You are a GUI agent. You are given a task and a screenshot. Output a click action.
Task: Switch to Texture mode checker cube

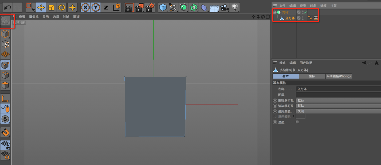(5, 44)
